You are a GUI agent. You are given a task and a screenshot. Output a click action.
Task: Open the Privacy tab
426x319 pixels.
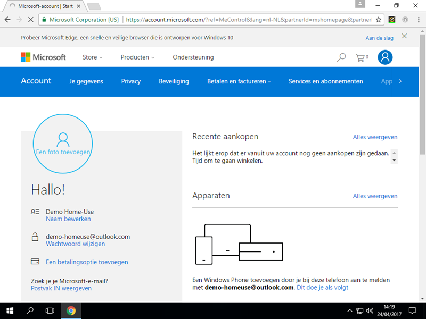coord(131,81)
